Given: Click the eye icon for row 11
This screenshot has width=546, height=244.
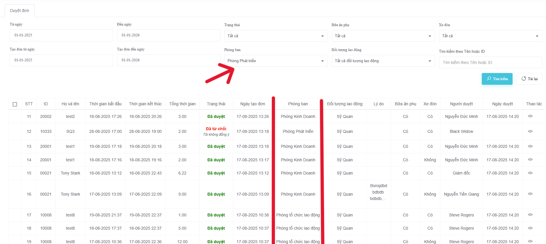Looking at the screenshot, I should pos(530,116).
